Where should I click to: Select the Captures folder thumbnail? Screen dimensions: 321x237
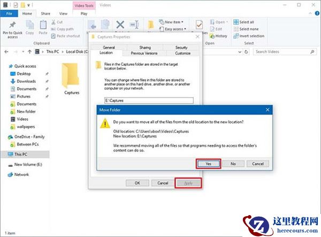(71, 75)
